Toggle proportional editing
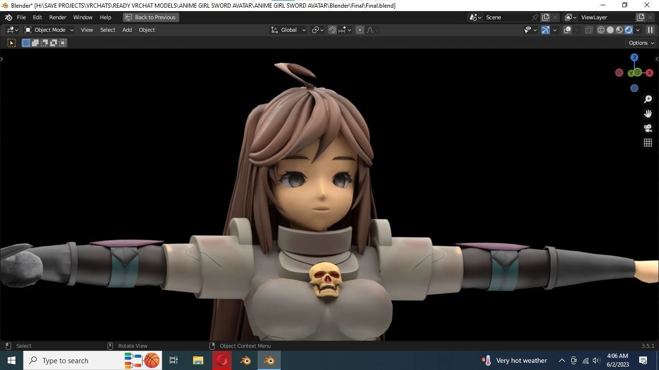 pyautogui.click(x=359, y=30)
